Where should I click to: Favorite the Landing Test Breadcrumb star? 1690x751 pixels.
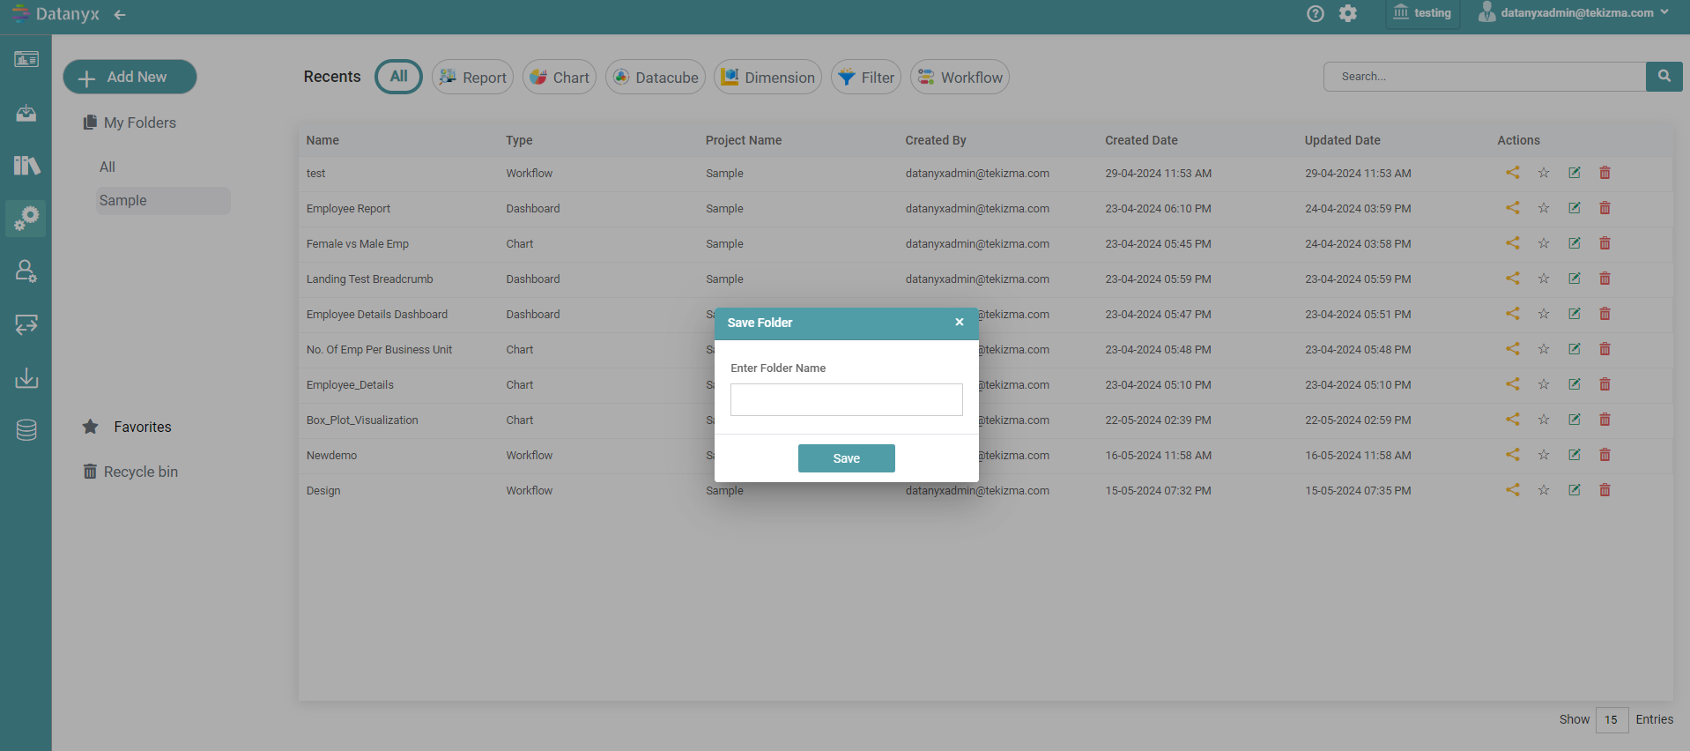point(1543,279)
